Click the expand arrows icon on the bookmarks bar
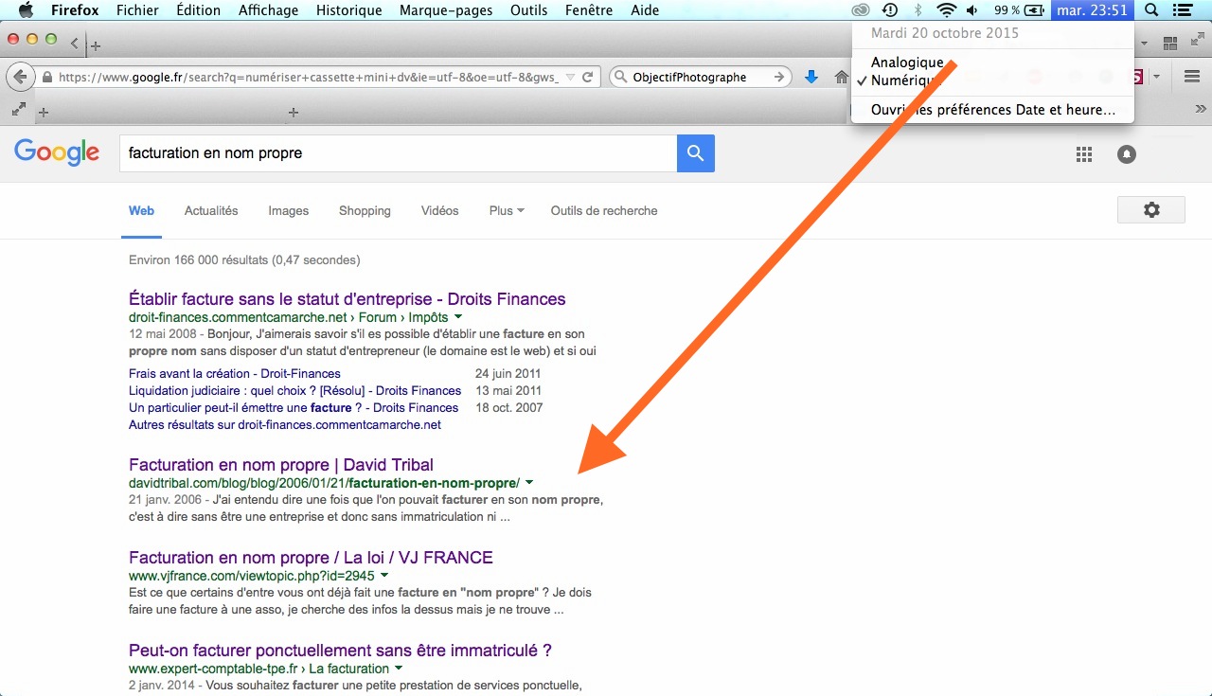1212x696 pixels. pyautogui.click(x=18, y=110)
